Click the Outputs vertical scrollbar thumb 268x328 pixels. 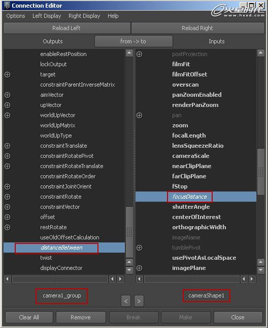pyautogui.click(x=129, y=232)
